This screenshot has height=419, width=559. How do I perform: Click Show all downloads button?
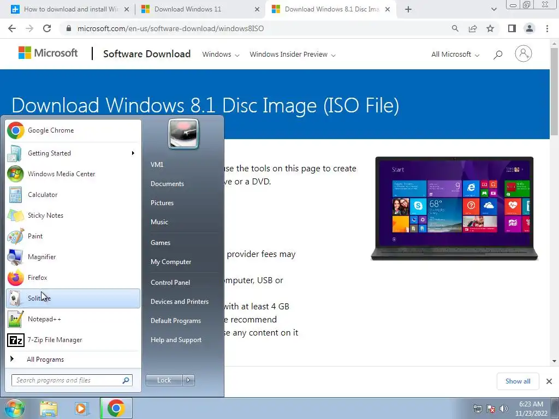[518, 381]
